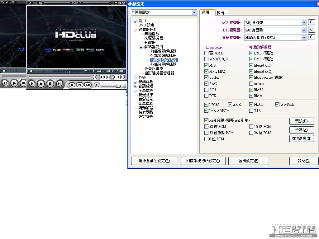Expand the 視訊處理 tree node
Screen dimensions: 319x239
[x=135, y=82]
